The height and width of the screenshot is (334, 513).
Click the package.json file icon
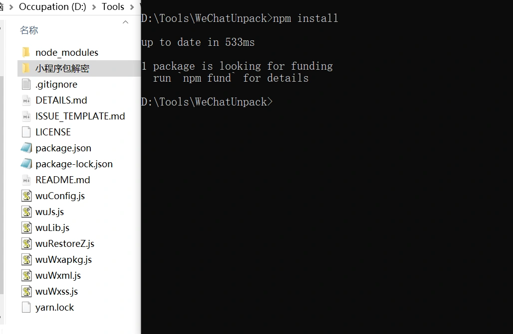point(26,148)
